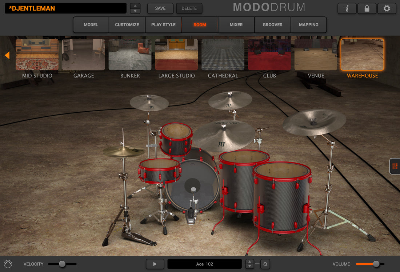
Task: Open settings gear icon
Action: click(x=387, y=8)
